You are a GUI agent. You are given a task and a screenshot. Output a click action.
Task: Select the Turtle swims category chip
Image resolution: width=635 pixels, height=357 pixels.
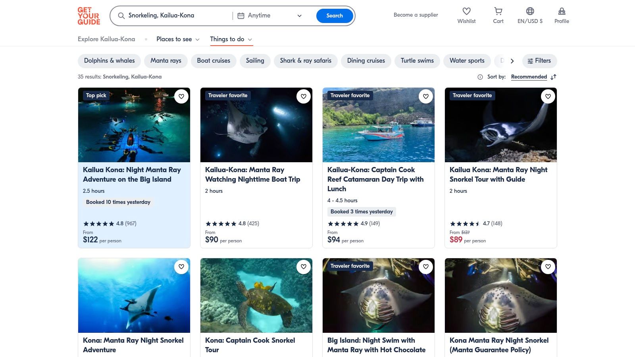coord(417,61)
